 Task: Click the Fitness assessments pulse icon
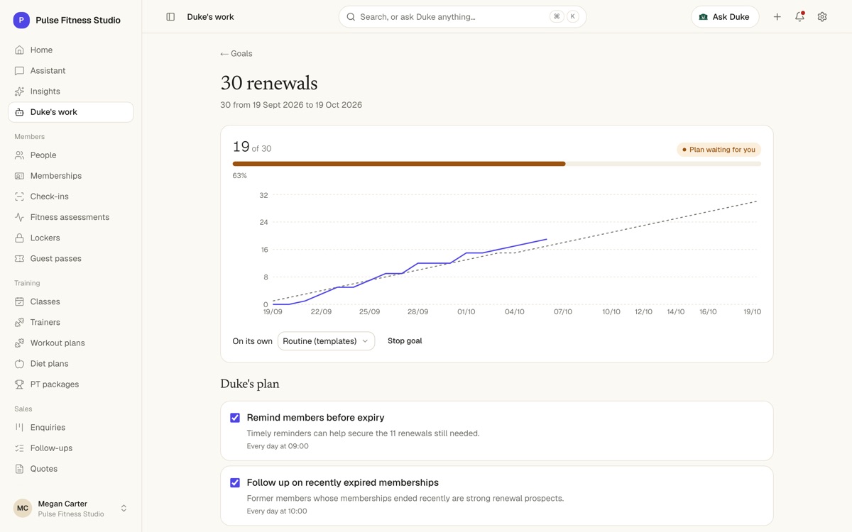[x=19, y=217]
